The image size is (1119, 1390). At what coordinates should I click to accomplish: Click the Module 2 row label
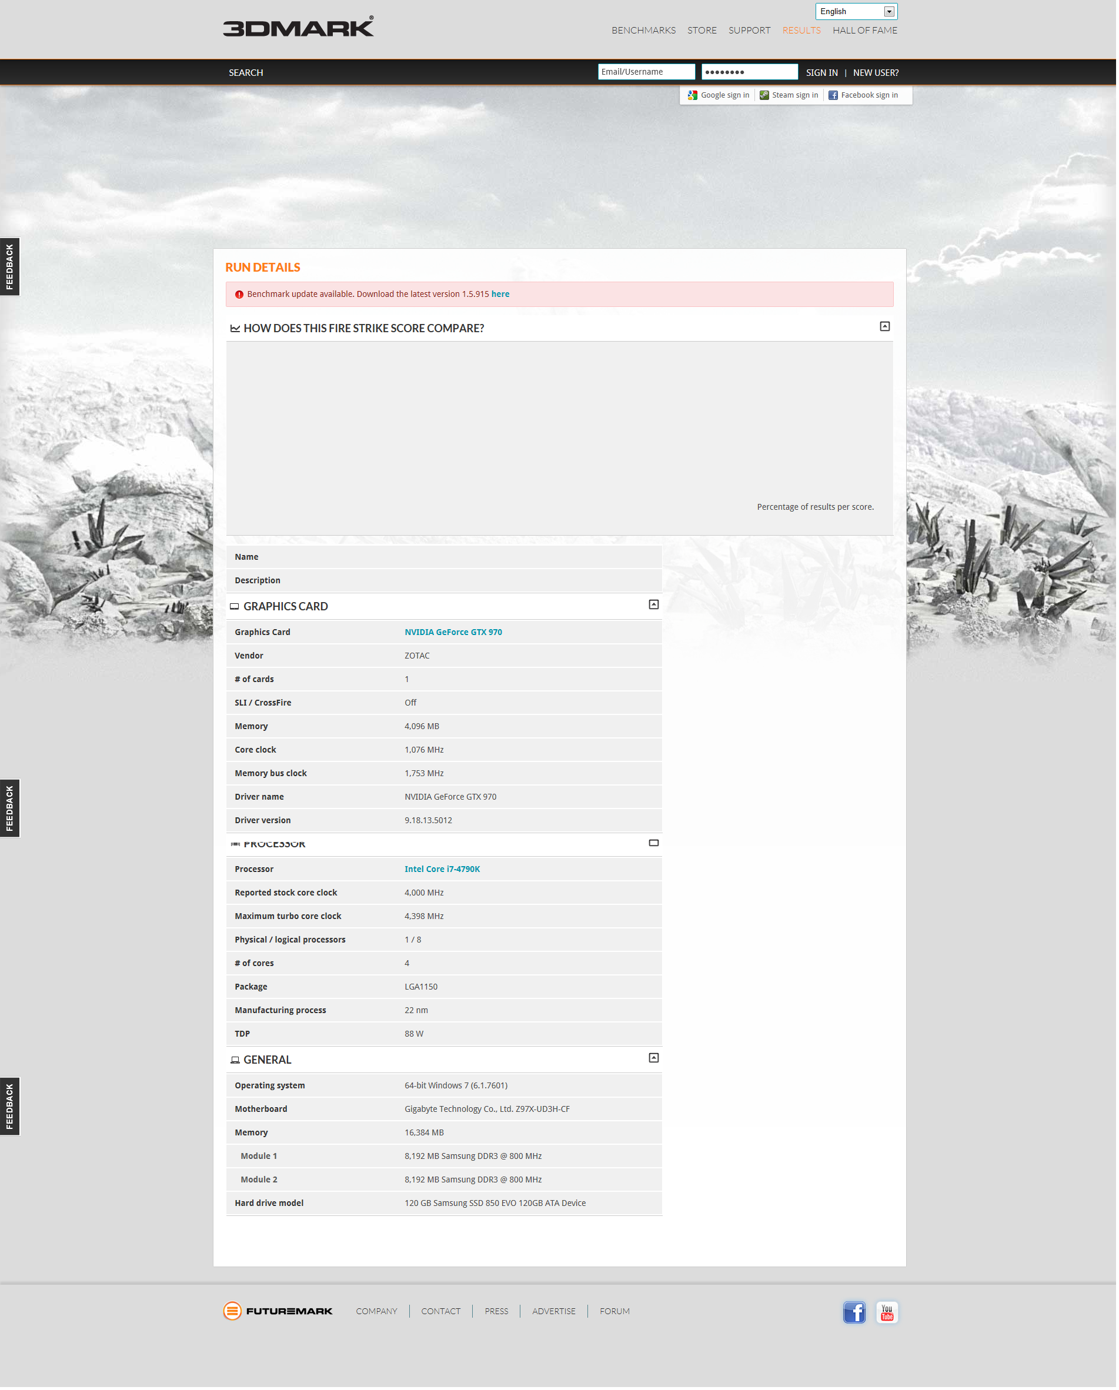click(x=259, y=1181)
